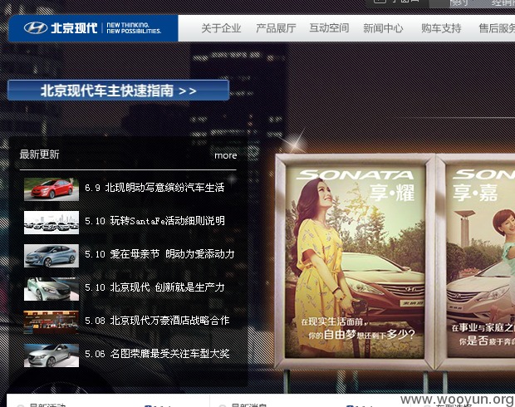The height and width of the screenshot is (407, 515).
Task: Open news 5.08 北京现代万豪酒店战略合作
Action: [157, 321]
